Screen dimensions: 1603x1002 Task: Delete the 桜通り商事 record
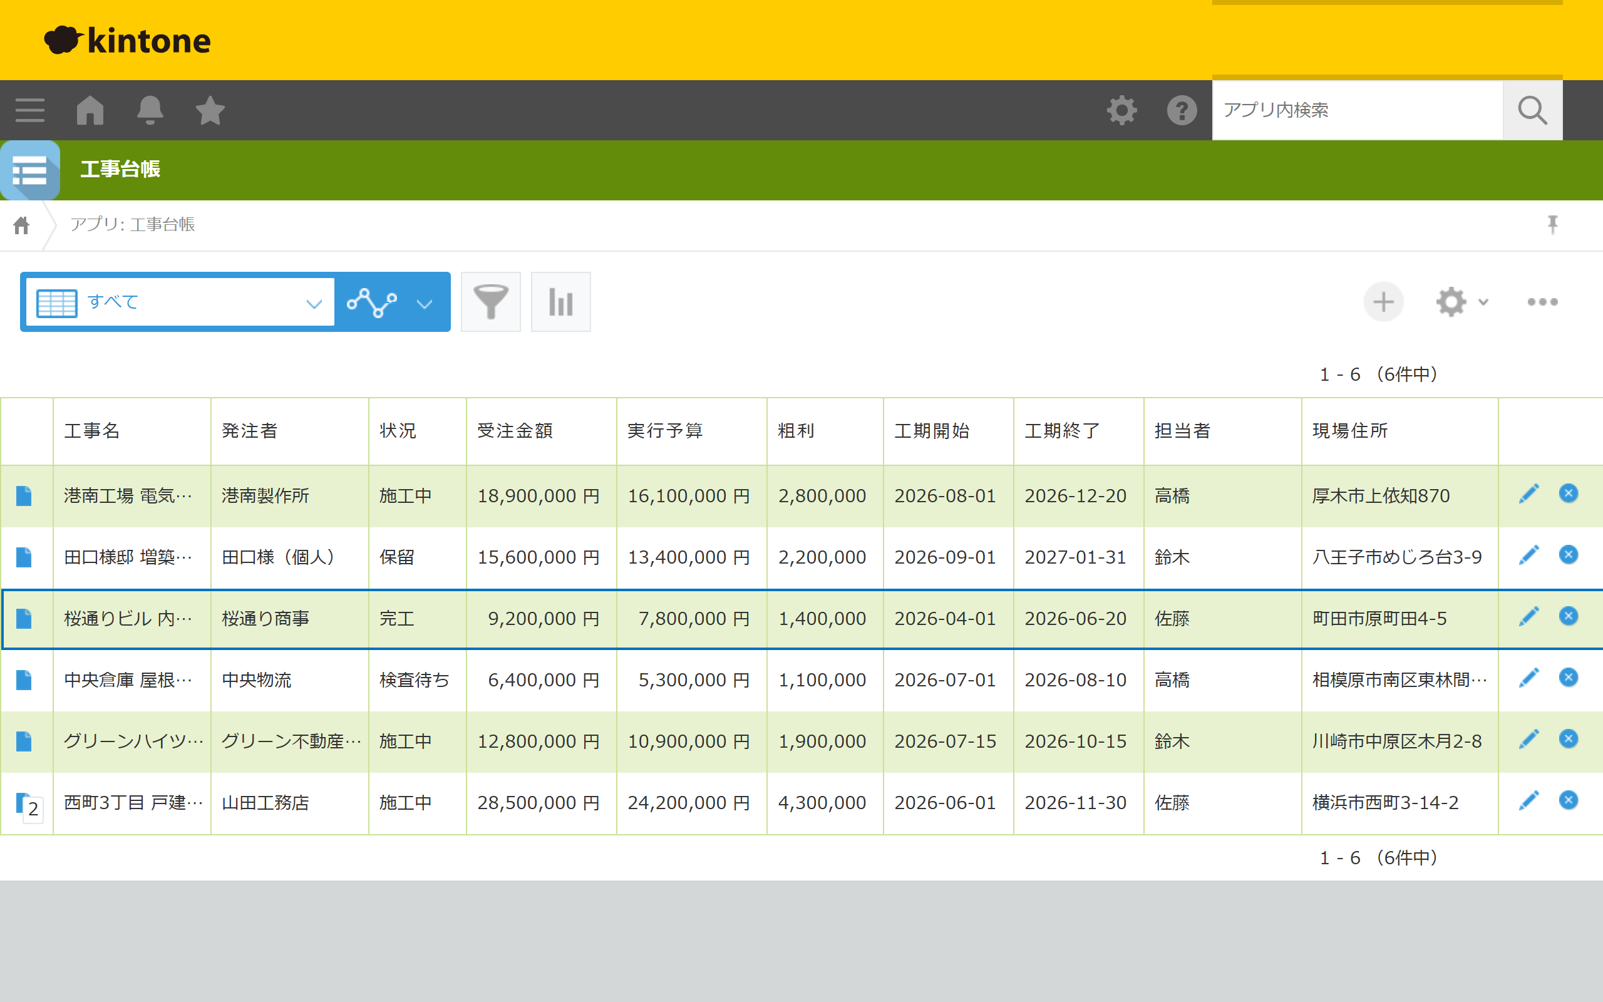(x=1569, y=616)
